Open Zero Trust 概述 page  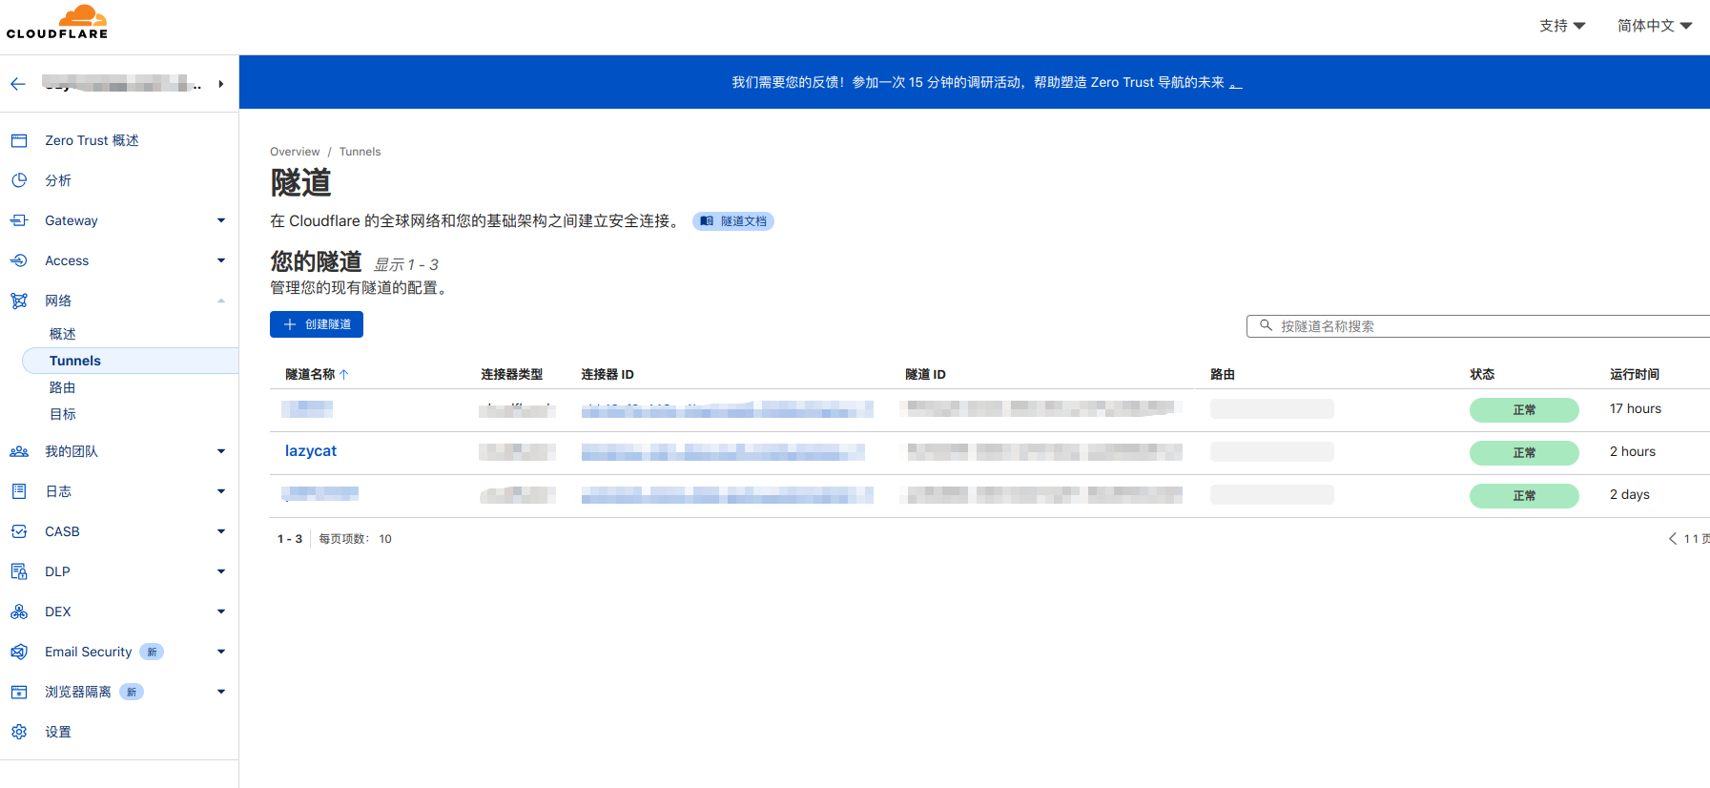pyautogui.click(x=92, y=140)
